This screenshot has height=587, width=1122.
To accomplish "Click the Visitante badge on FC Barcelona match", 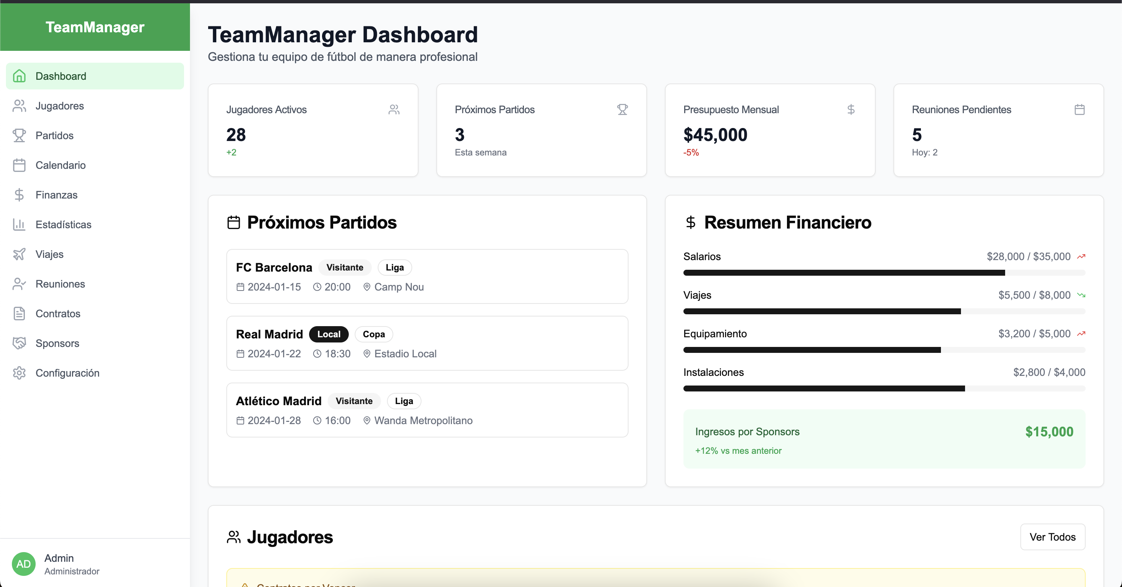I will tap(345, 268).
